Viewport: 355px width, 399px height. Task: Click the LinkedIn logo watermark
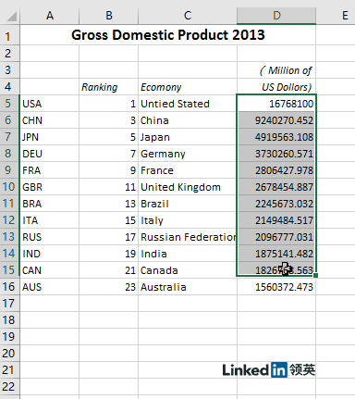point(269,370)
